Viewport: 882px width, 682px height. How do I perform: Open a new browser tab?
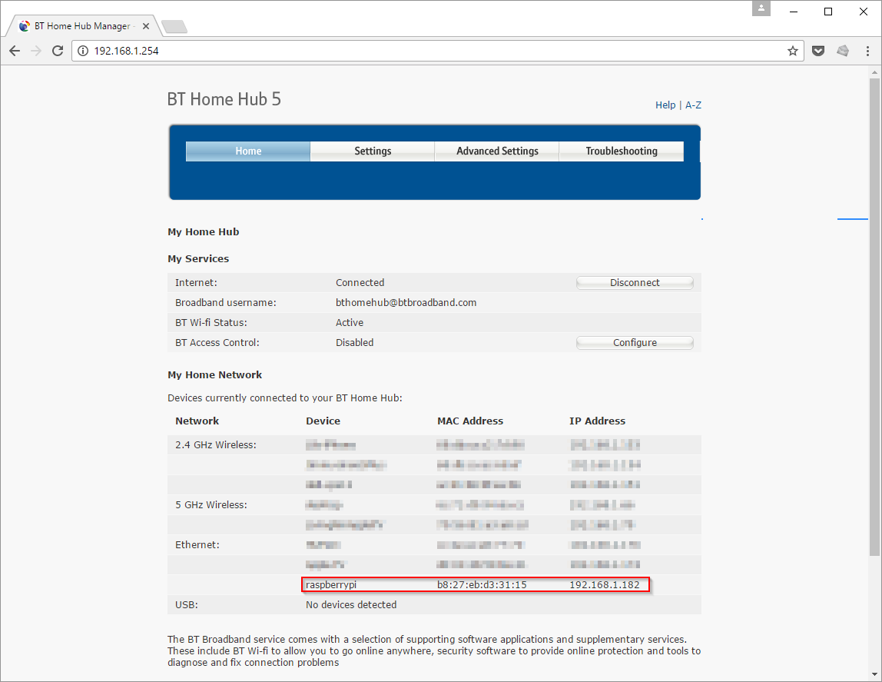(x=174, y=26)
